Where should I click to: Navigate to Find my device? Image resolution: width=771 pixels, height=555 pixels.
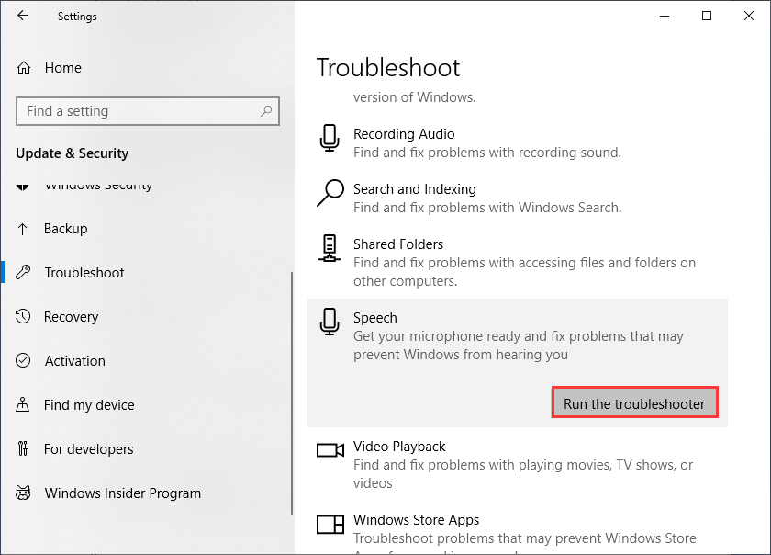[x=89, y=405]
